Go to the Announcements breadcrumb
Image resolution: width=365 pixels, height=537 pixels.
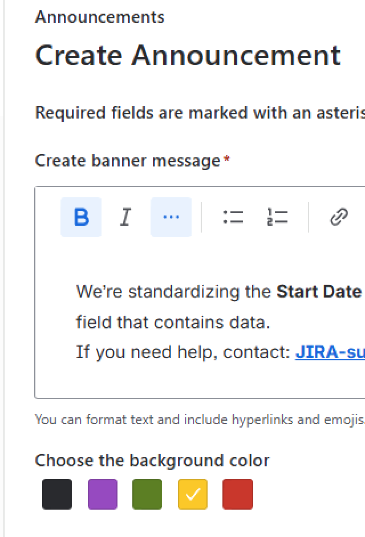tap(100, 17)
